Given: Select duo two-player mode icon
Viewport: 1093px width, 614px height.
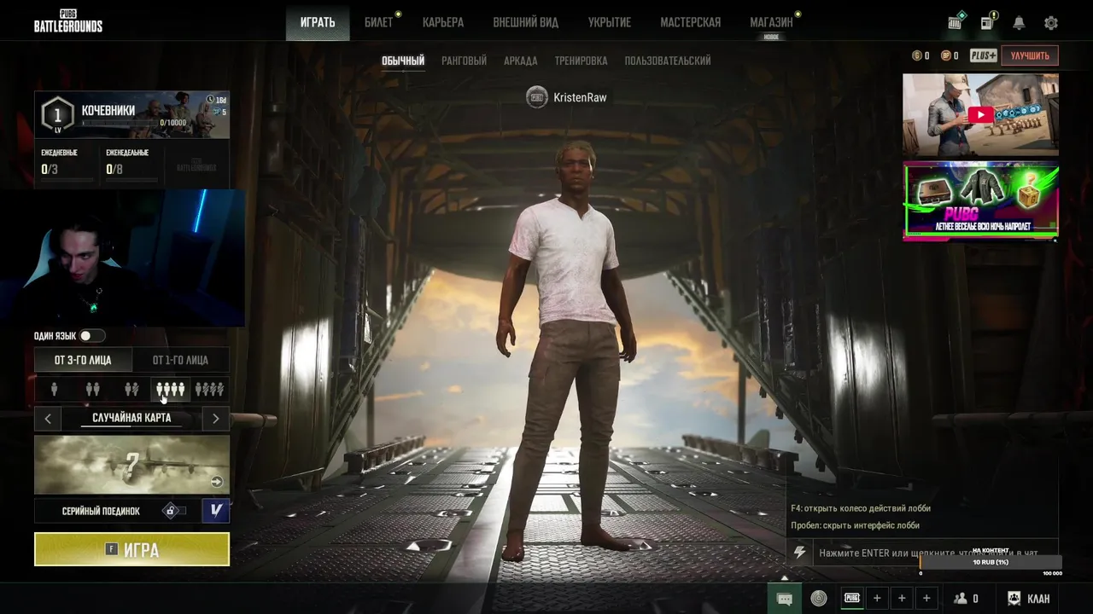Looking at the screenshot, I should click(x=92, y=390).
